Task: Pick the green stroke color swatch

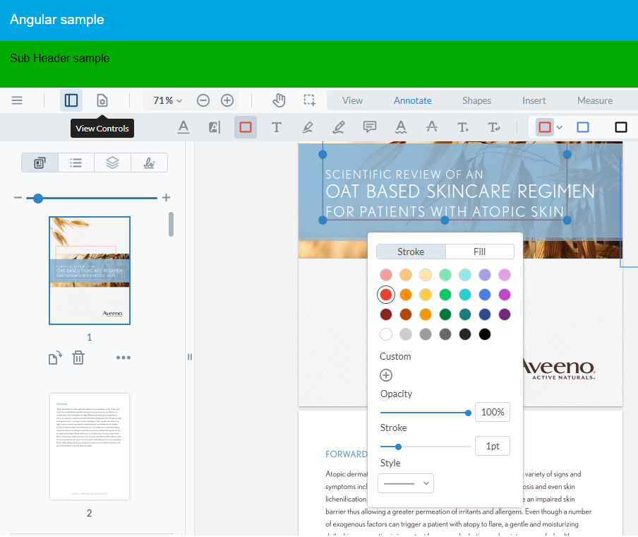Action: [x=445, y=294]
